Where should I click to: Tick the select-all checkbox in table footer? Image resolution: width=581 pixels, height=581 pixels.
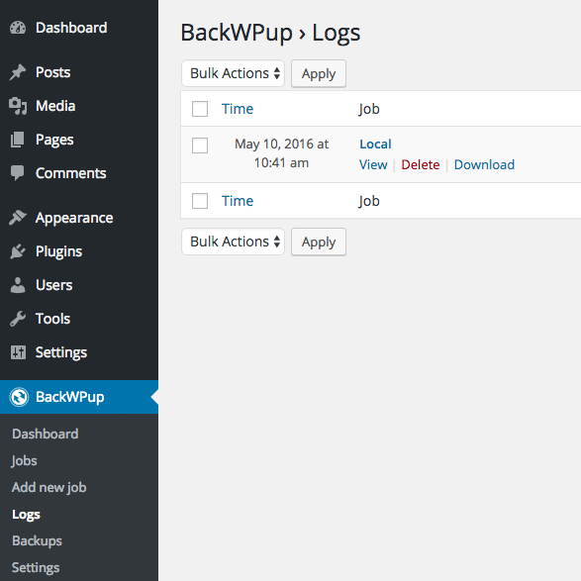(200, 201)
